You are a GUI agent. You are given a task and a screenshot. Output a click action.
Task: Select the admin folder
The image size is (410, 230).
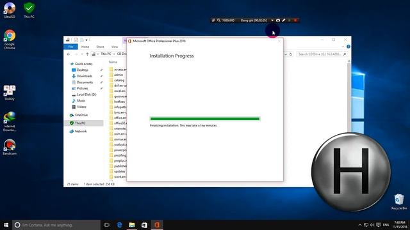[x=116, y=75]
